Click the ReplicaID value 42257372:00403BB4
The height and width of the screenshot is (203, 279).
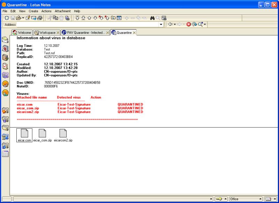(x=58, y=57)
